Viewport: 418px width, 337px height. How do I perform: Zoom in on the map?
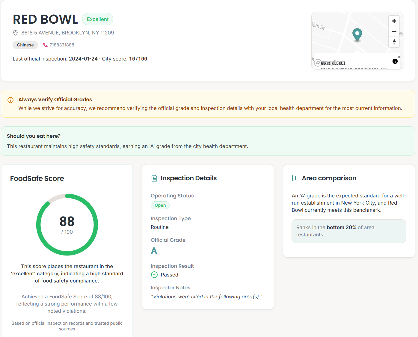(394, 21)
